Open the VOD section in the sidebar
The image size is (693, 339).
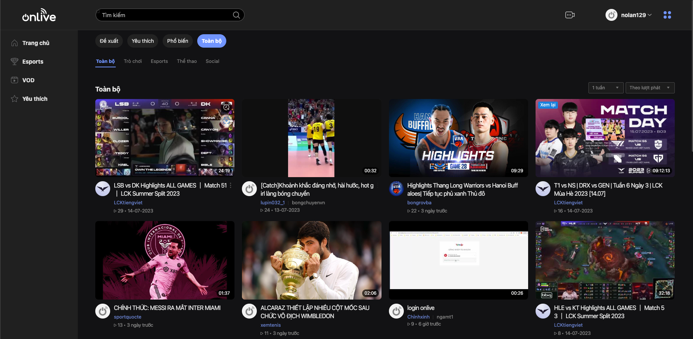[x=29, y=80]
